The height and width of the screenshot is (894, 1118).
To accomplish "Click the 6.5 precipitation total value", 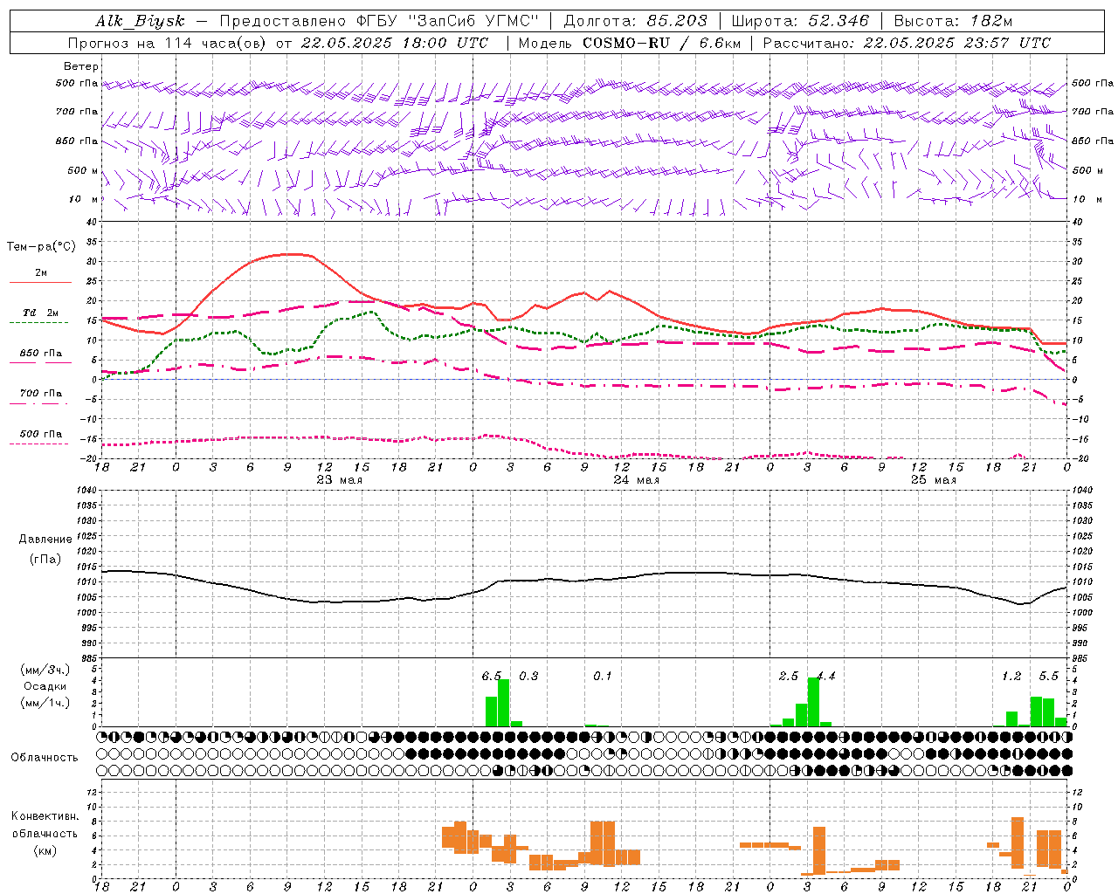I will (492, 676).
